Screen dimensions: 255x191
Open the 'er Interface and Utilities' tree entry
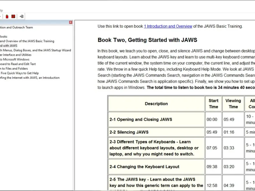(16, 55)
